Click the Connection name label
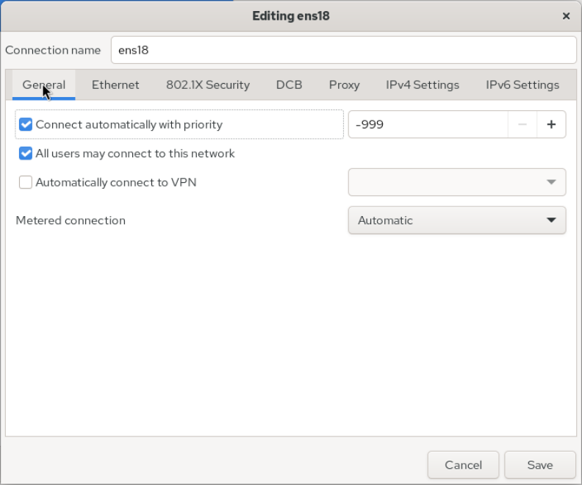This screenshot has height=485, width=582. click(53, 50)
